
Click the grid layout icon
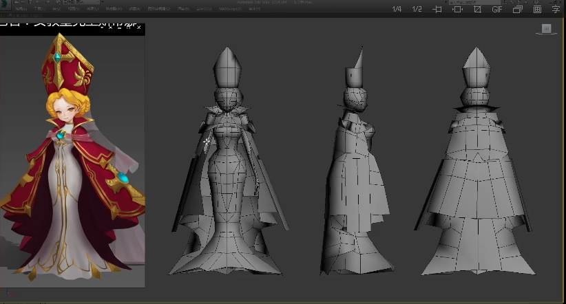(537, 10)
